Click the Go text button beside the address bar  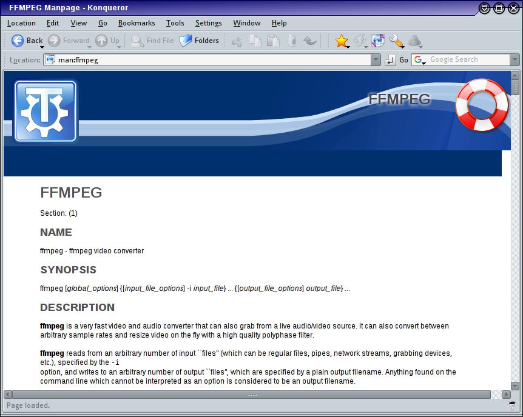click(x=403, y=60)
